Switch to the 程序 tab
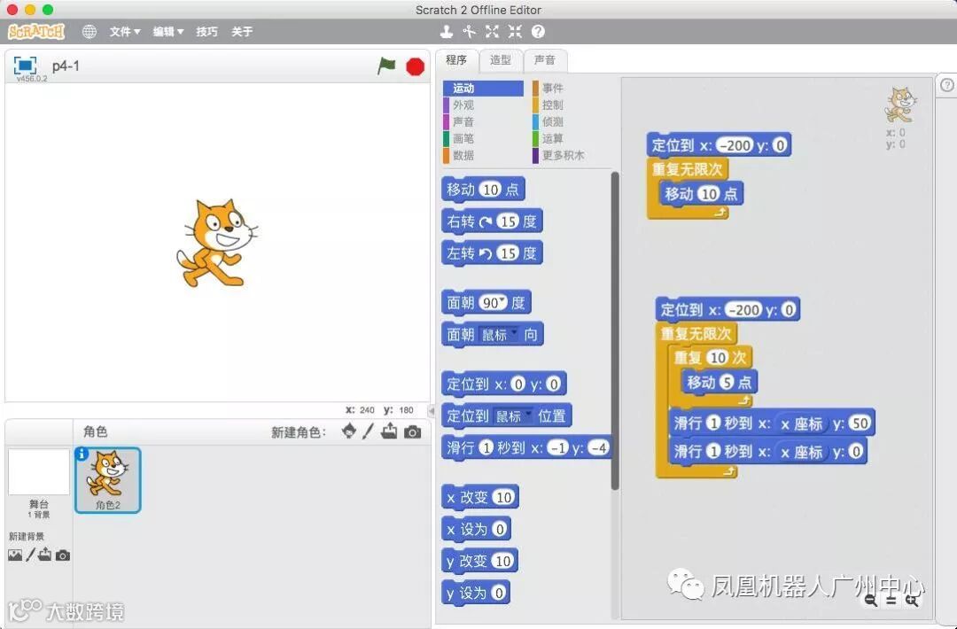Viewport: 957px width, 629px height. [456, 59]
